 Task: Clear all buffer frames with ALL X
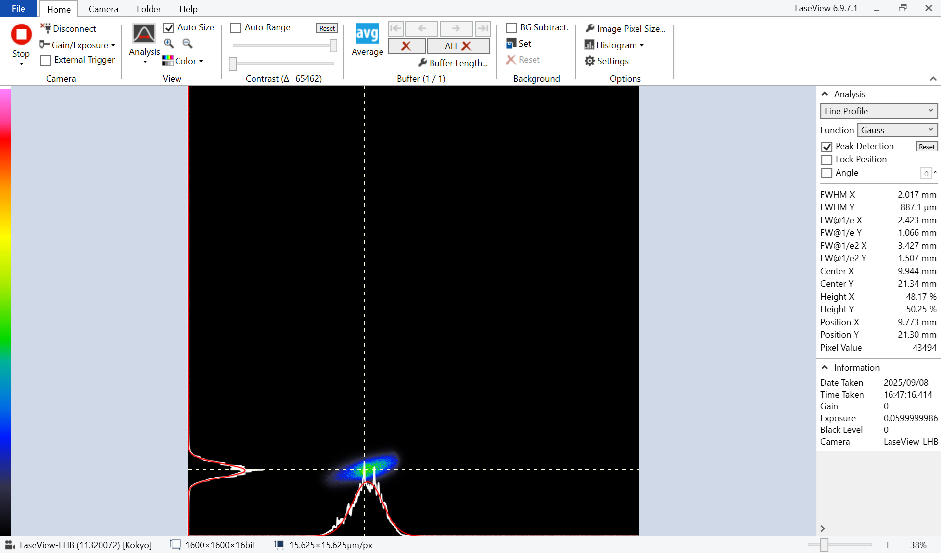click(458, 46)
